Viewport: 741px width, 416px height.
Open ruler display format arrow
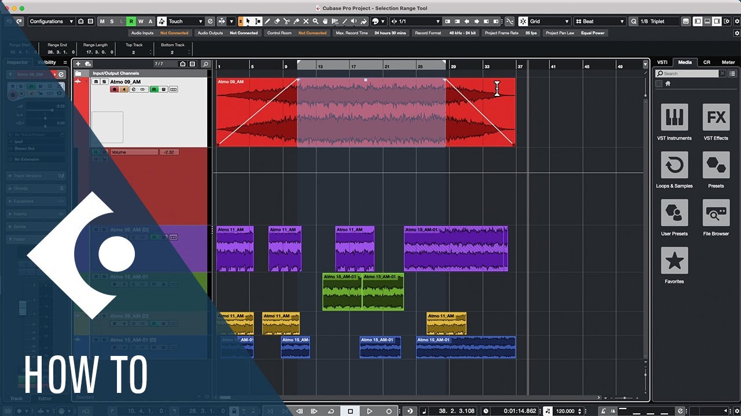(x=645, y=64)
